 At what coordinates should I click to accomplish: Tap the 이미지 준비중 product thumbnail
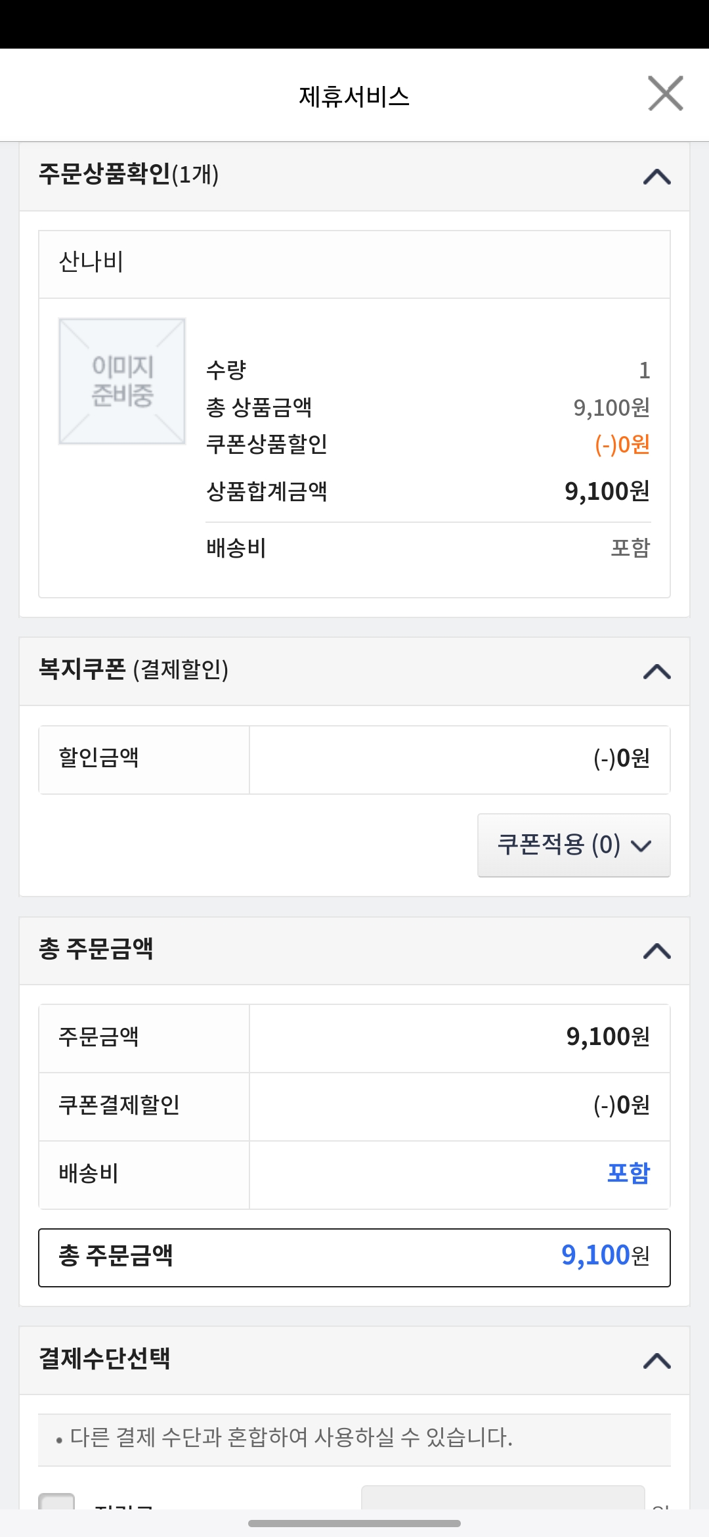[x=122, y=381]
